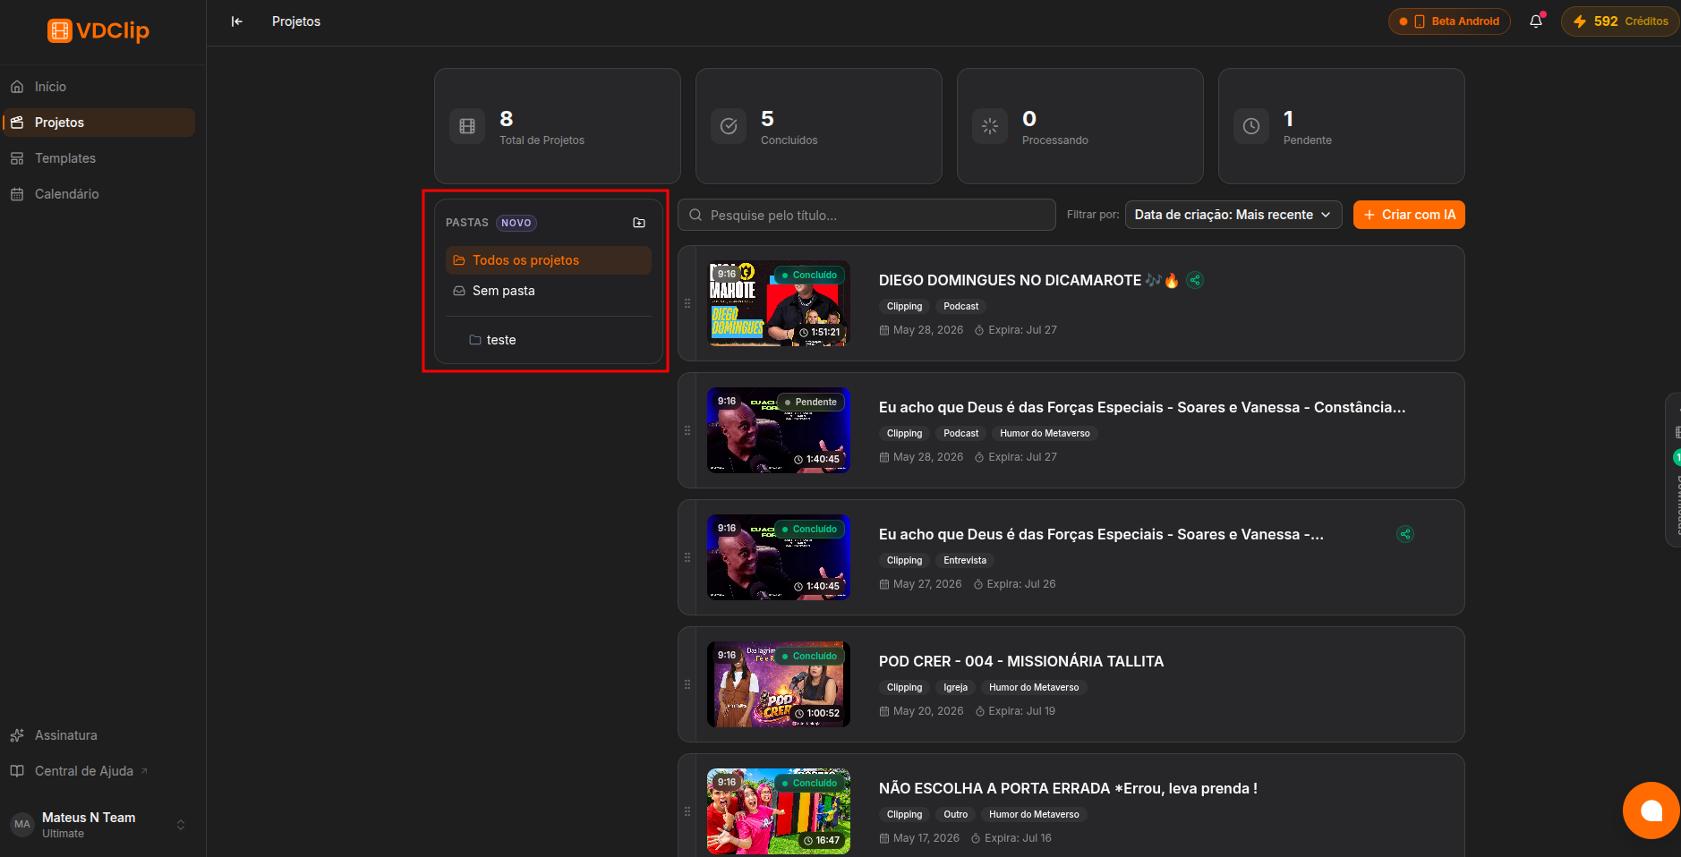Viewport: 1681px width, 857px height.
Task: Click Outro tag on PORTA ERRADA project
Action: (x=955, y=814)
